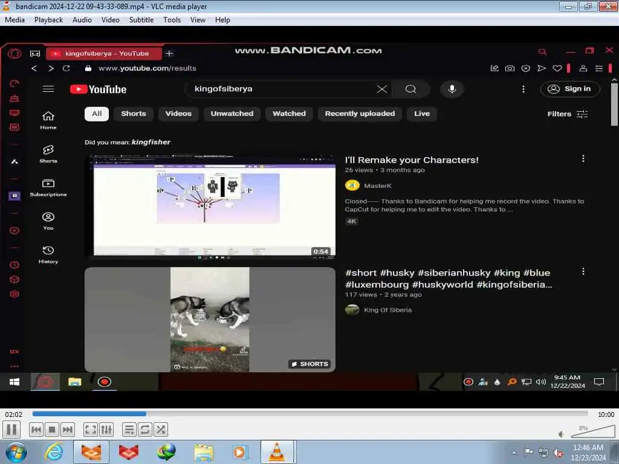Go back in the browser
This screenshot has width=619, height=464.
click(x=34, y=68)
